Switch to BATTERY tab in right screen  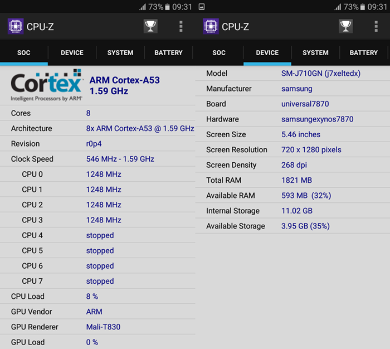pos(364,53)
